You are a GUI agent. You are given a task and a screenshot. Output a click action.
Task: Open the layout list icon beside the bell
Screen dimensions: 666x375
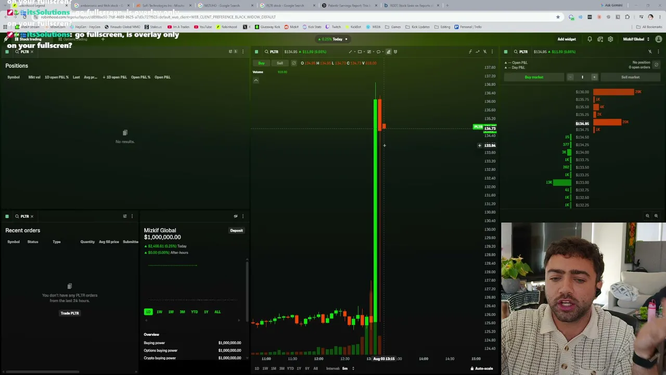(600, 39)
